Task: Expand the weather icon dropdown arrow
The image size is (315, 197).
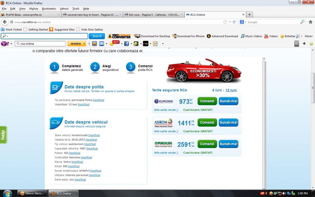Action: click(122, 44)
